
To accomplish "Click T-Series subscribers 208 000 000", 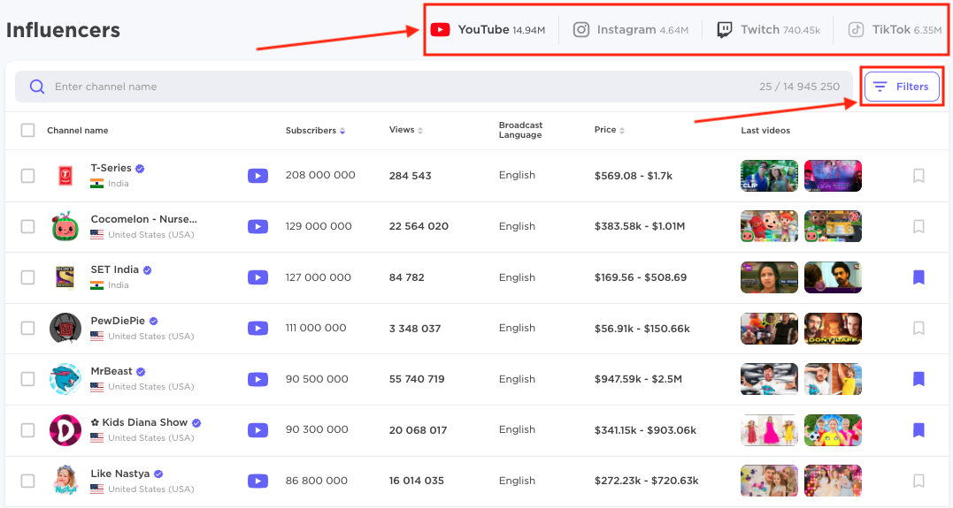I will click(320, 176).
